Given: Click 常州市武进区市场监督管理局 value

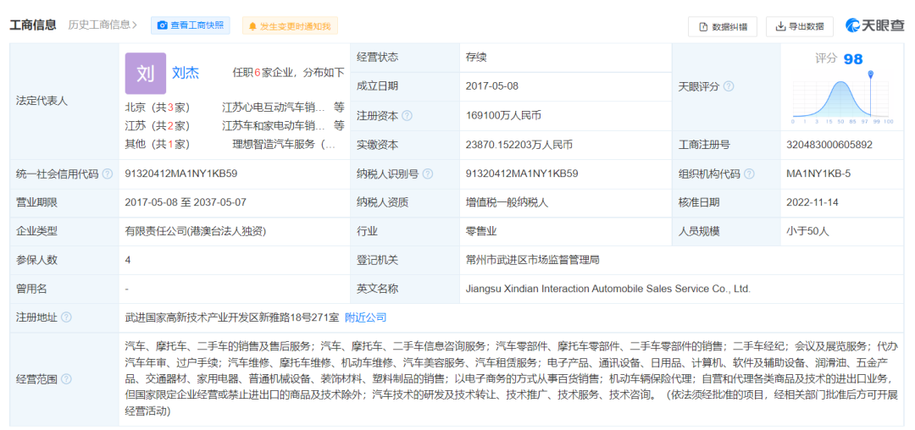Looking at the screenshot, I should (532, 260).
